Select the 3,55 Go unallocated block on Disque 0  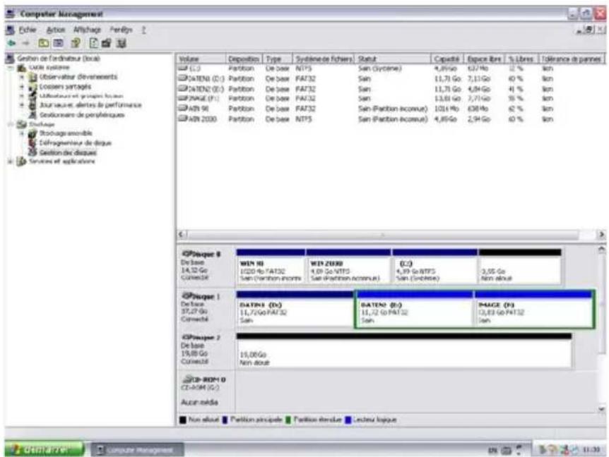coord(520,267)
